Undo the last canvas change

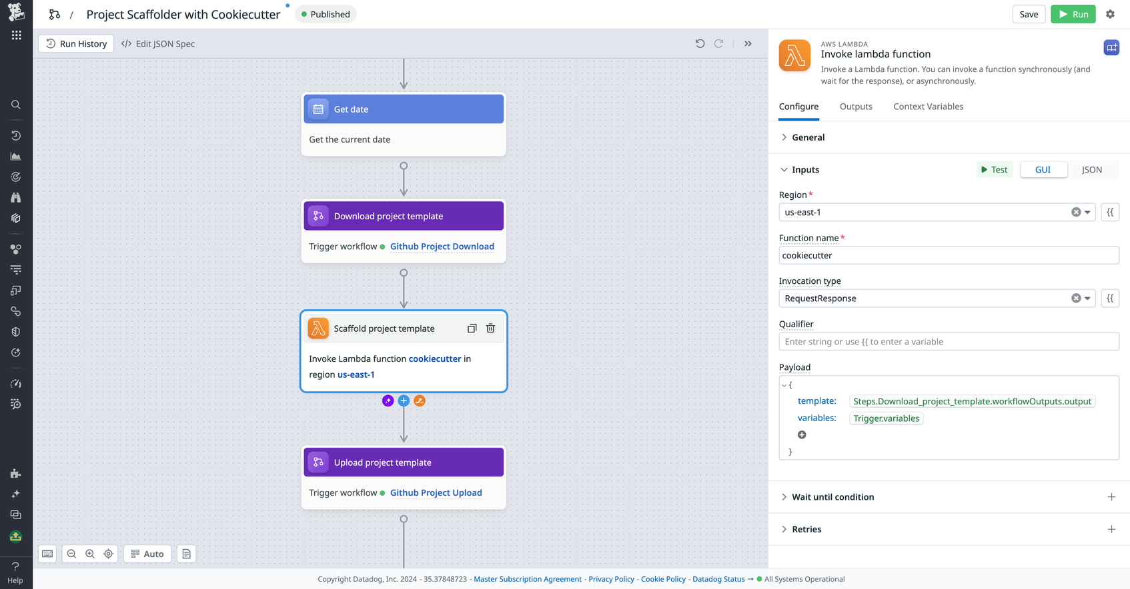pos(700,43)
